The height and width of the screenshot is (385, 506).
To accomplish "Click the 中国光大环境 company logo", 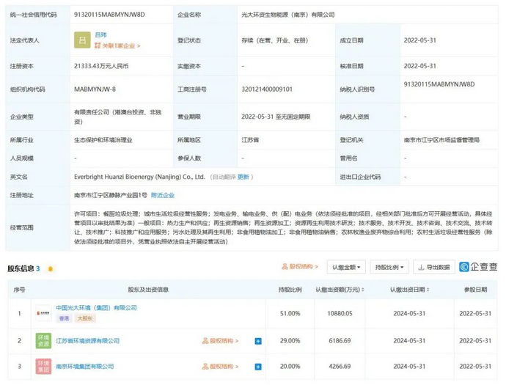I will coord(43,313).
